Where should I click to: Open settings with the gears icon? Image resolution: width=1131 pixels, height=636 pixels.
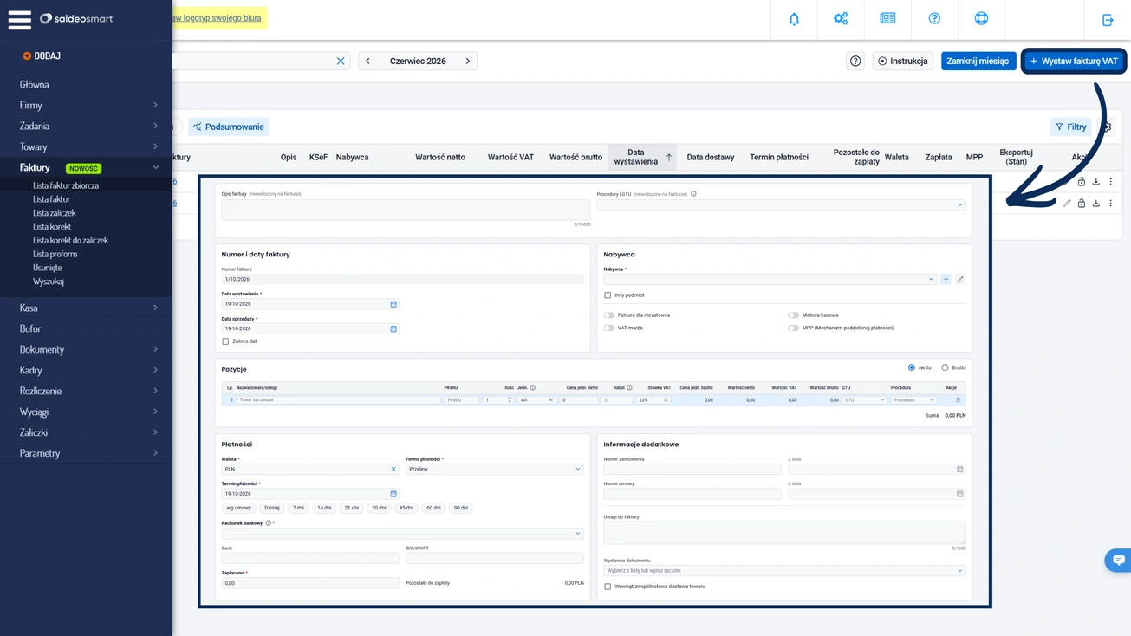841,18
